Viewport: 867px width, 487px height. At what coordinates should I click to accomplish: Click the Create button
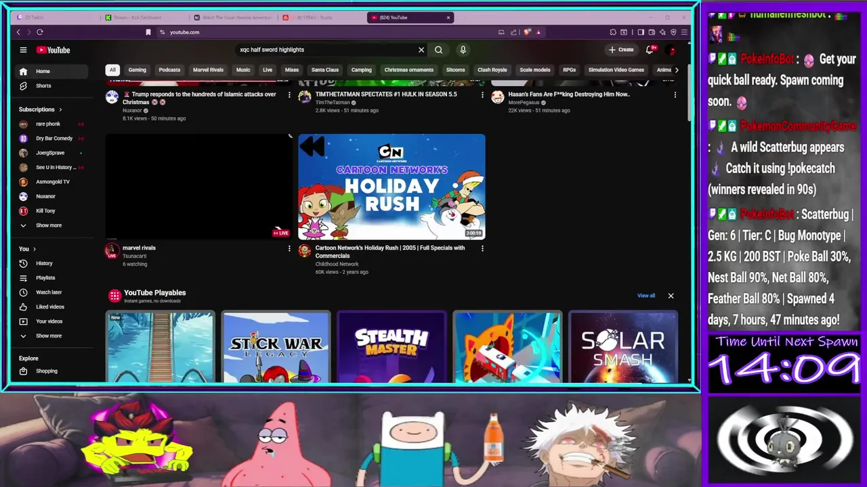621,49
